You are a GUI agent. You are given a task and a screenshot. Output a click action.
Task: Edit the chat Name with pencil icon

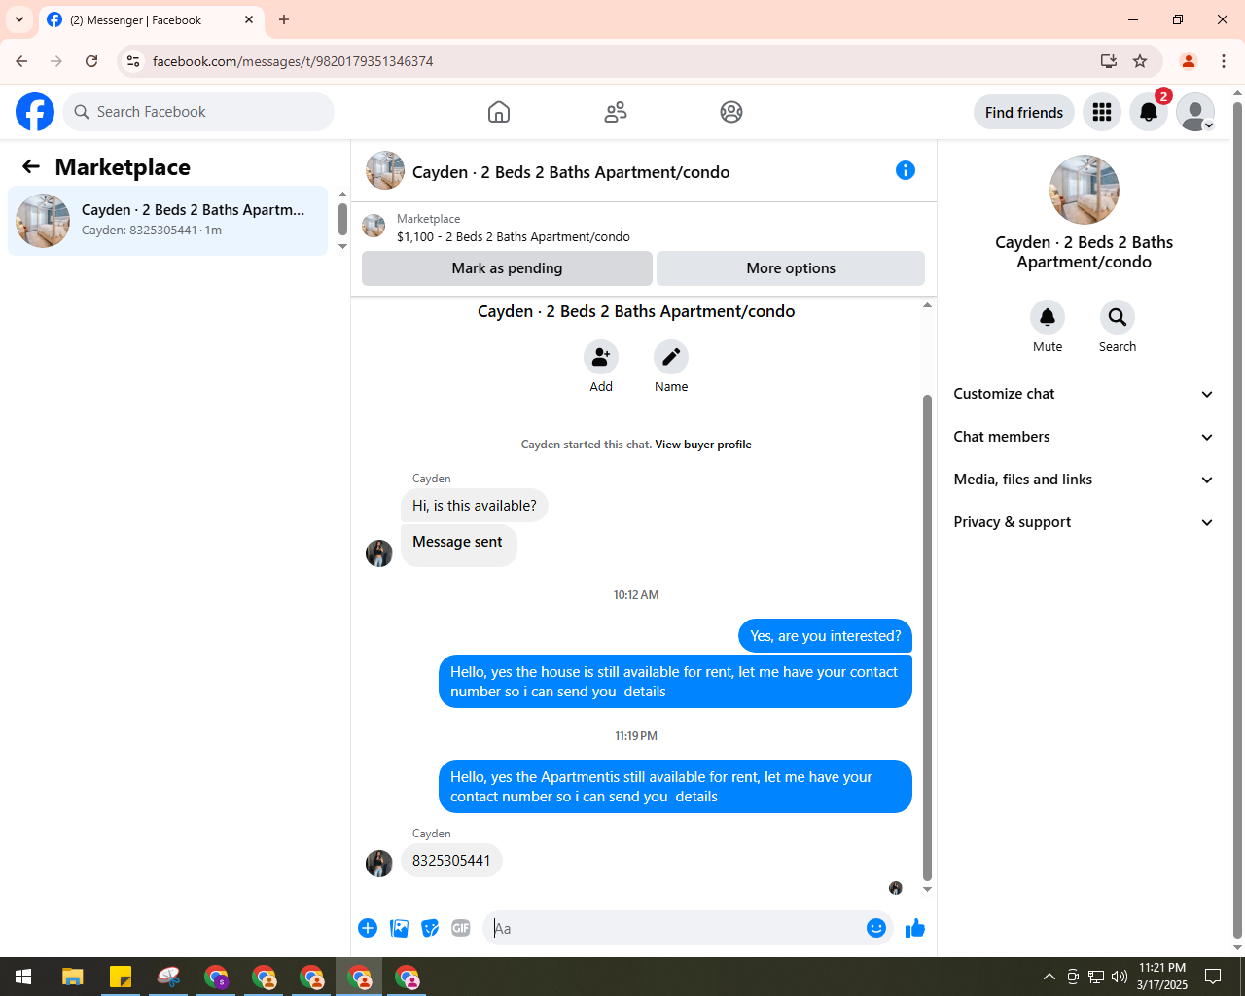[671, 357]
